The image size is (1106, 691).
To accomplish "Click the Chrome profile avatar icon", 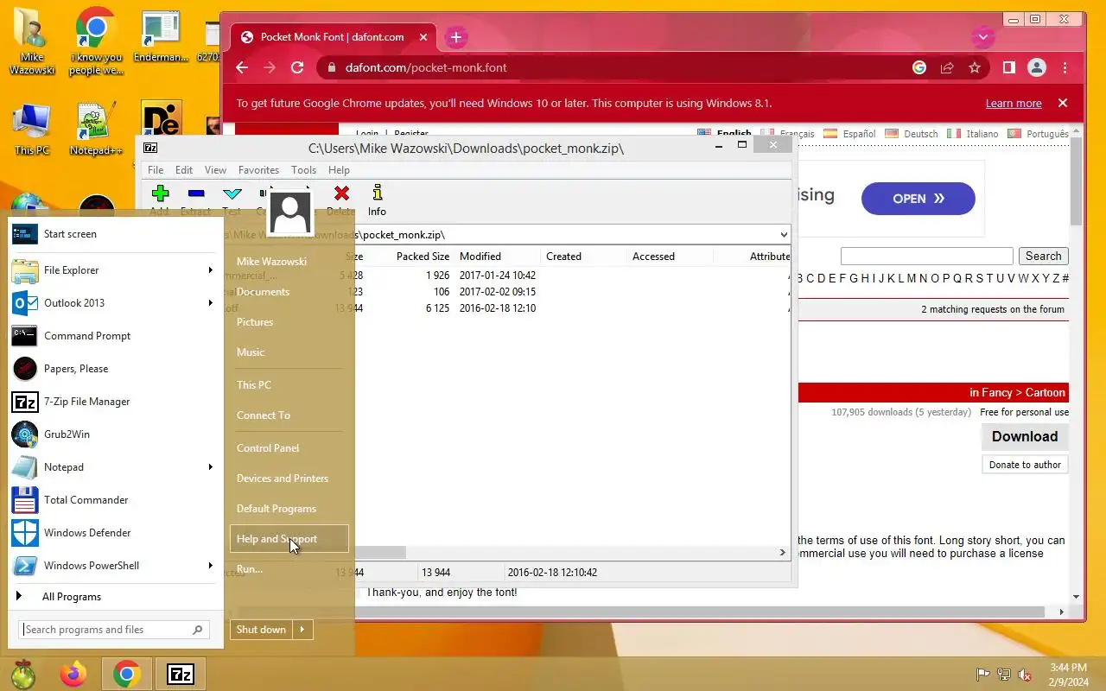I will click(1037, 67).
